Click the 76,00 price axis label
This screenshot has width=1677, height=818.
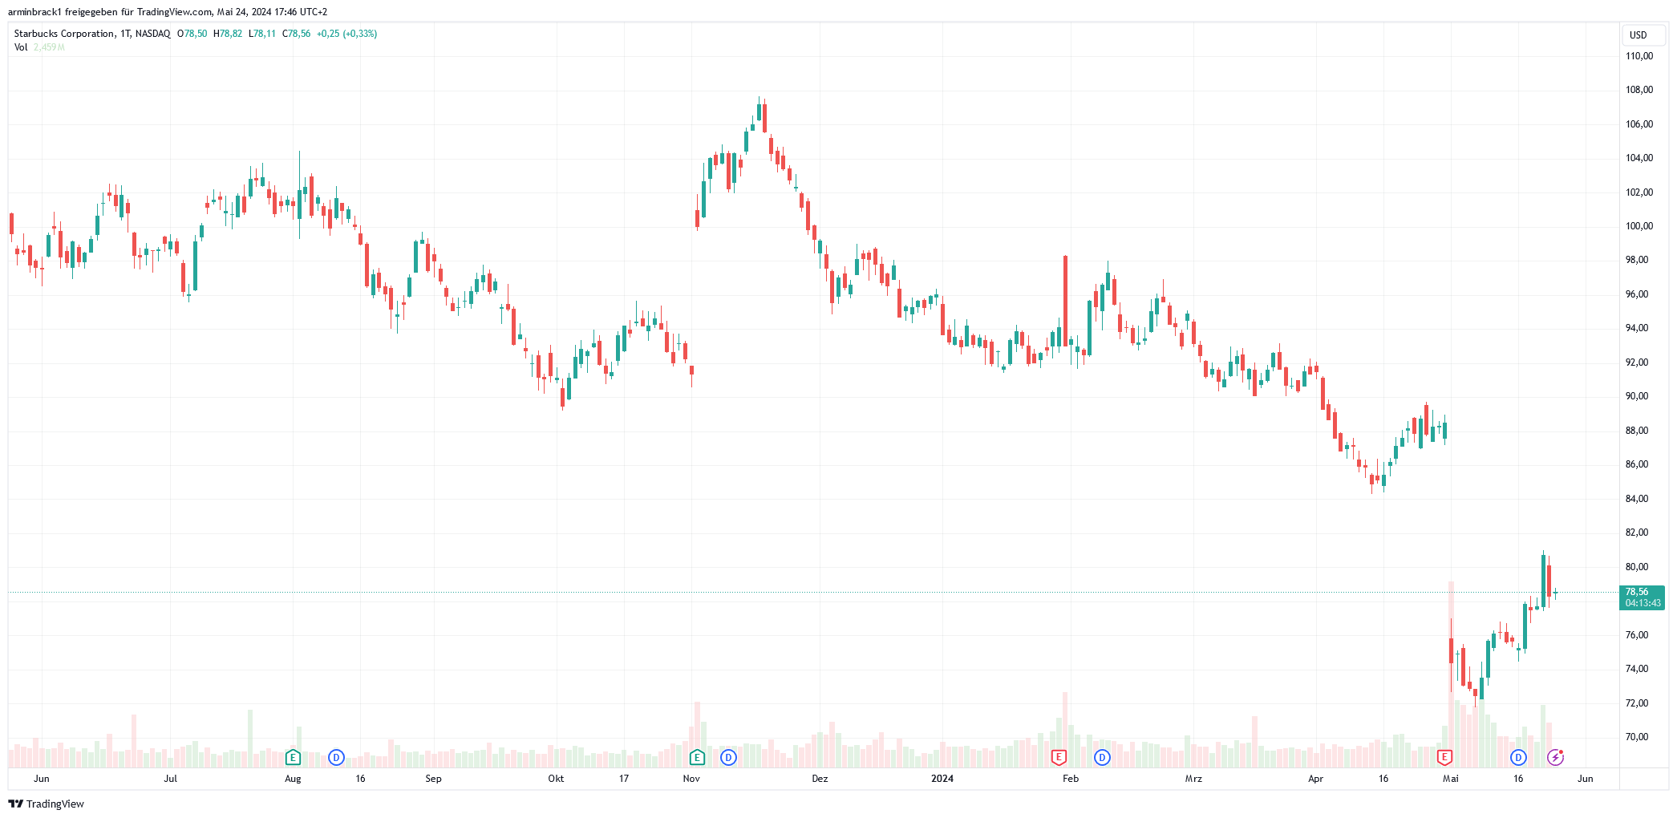[x=1637, y=635]
